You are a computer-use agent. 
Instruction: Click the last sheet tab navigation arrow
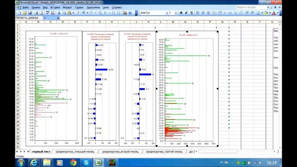pos(28,152)
